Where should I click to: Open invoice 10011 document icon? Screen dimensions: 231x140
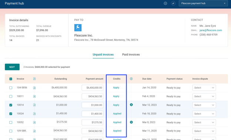click(34, 96)
